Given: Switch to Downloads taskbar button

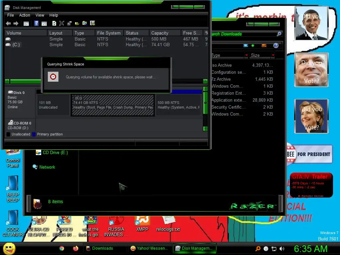Looking at the screenshot, I should [x=105, y=248].
